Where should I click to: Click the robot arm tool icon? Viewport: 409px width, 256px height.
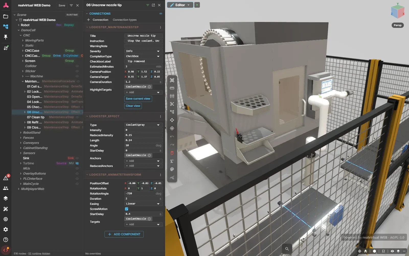coord(172,161)
